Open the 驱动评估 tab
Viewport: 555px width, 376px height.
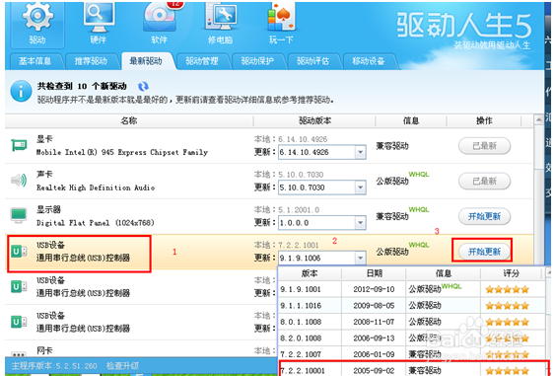point(312,61)
